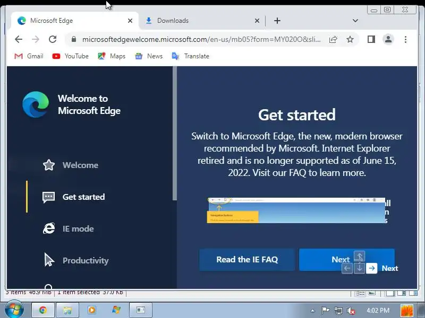The image size is (425, 318).
Task: Click the Welcome star icon
Action: pos(49,165)
